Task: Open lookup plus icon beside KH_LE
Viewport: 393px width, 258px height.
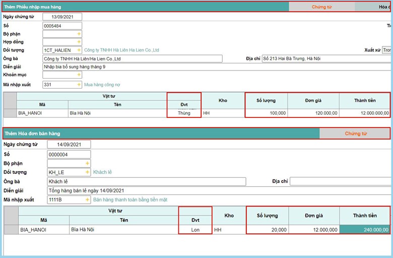Action: pyautogui.click(x=87, y=172)
